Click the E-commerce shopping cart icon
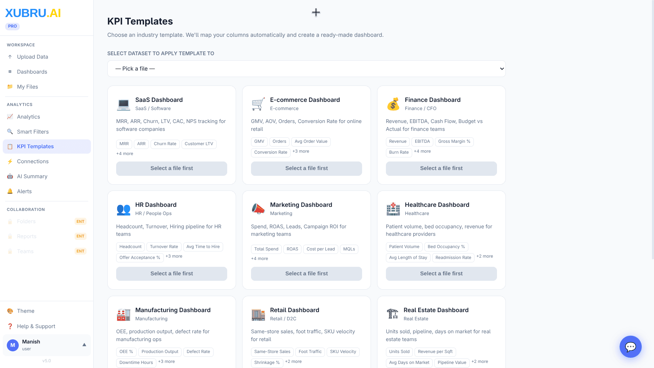The width and height of the screenshot is (654, 368). [x=258, y=104]
